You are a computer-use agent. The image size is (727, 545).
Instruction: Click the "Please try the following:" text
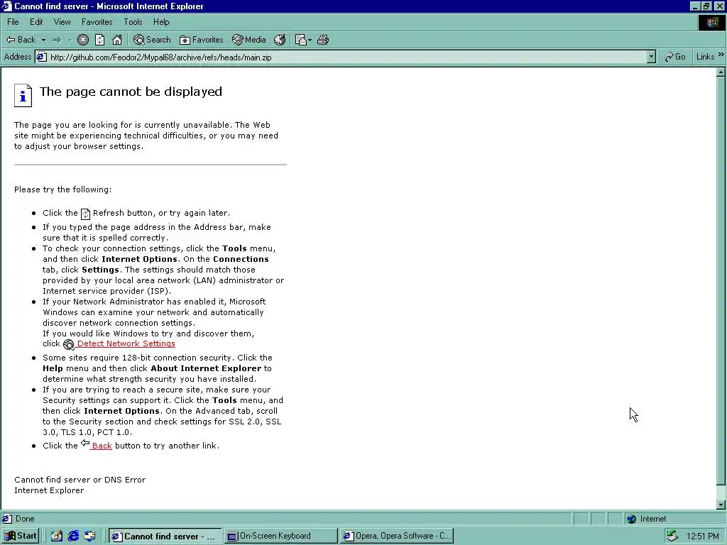(x=62, y=189)
